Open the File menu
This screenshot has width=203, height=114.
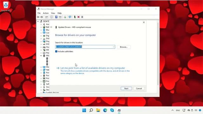(39, 13)
